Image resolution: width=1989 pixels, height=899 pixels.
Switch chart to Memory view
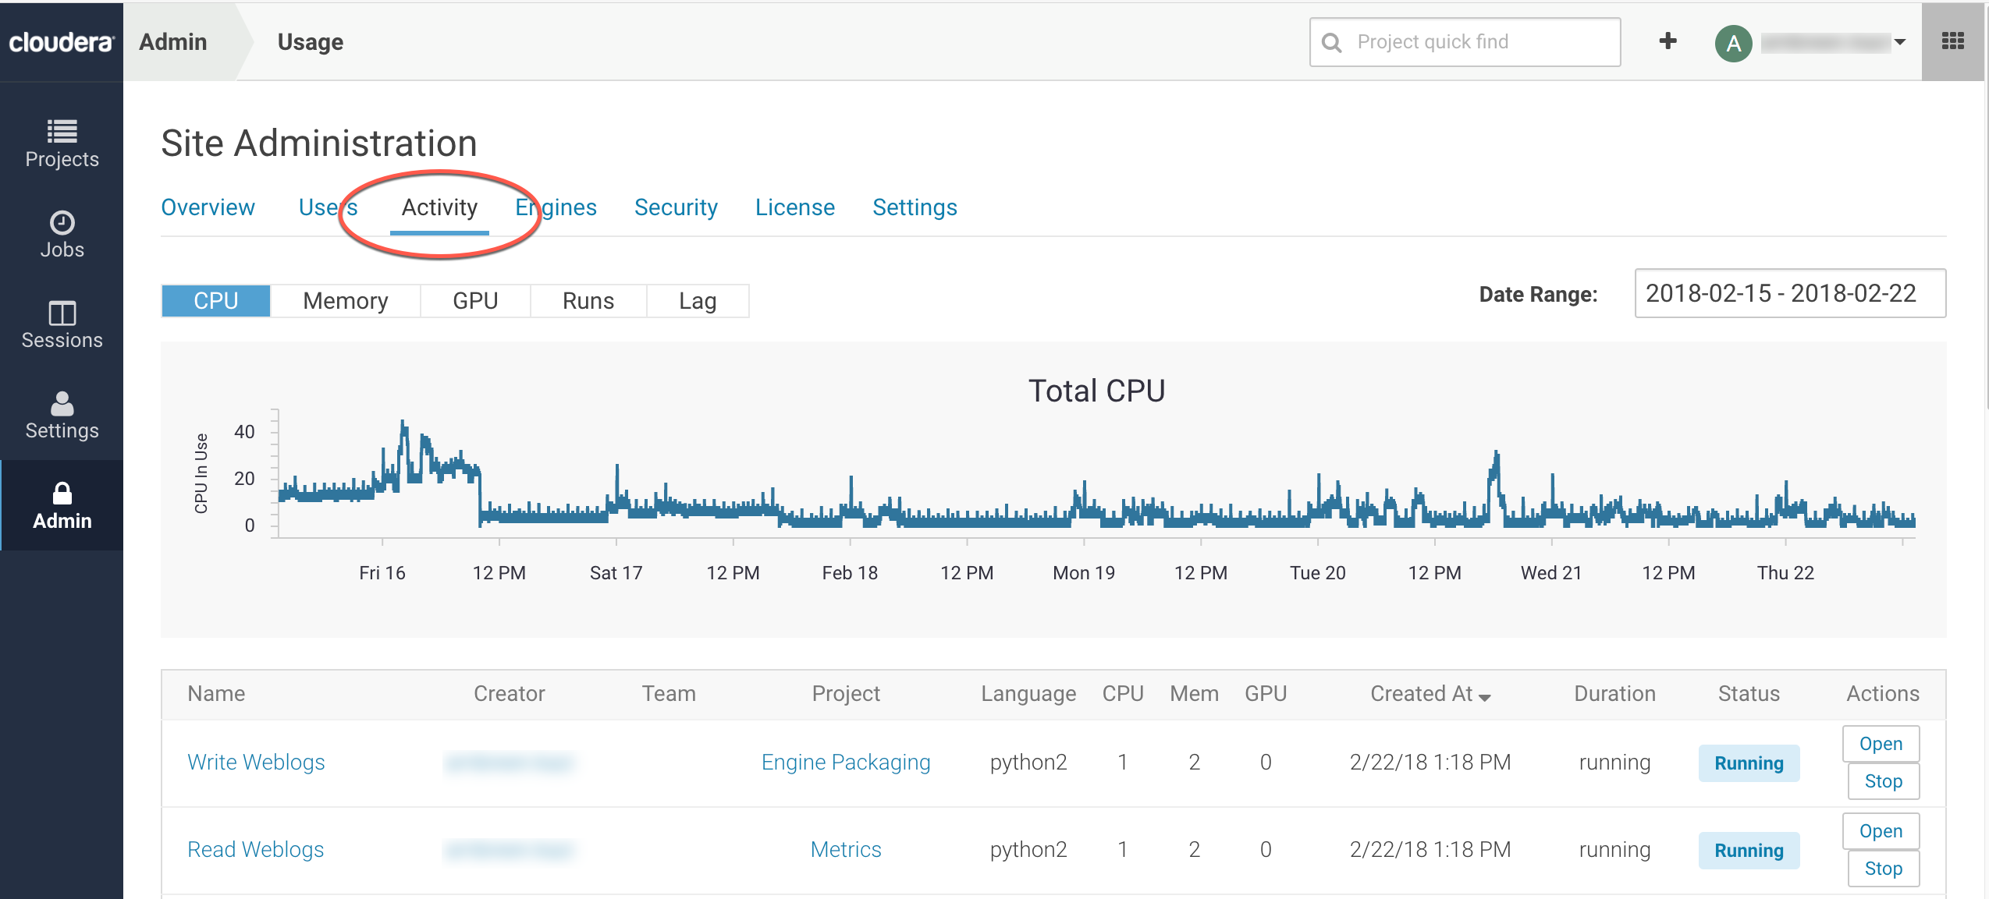345,301
